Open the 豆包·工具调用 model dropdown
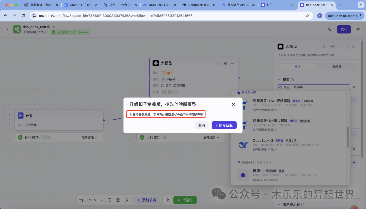Viewport: 366px width, 209px height. click(x=313, y=87)
